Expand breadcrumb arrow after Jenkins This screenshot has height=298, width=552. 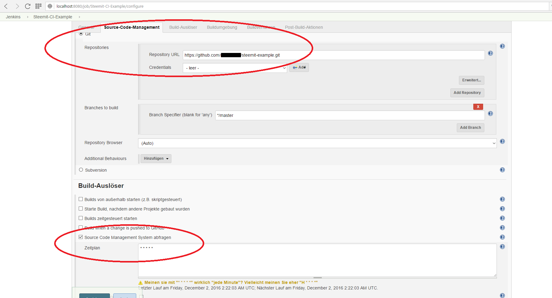point(28,17)
